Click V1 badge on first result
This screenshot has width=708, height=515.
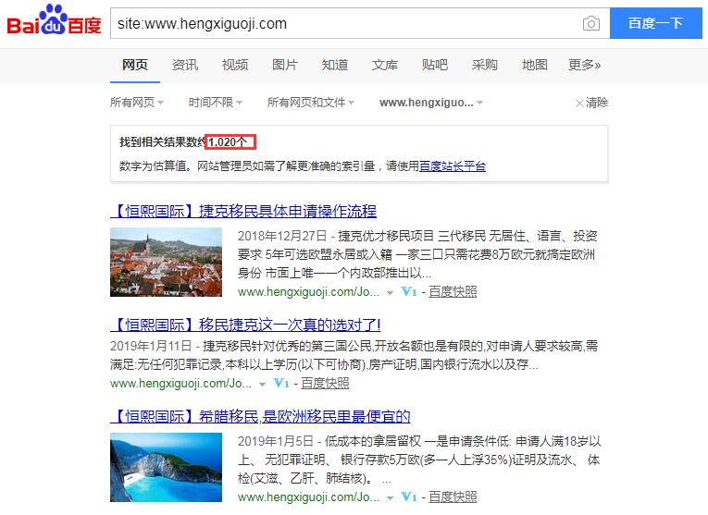click(409, 292)
